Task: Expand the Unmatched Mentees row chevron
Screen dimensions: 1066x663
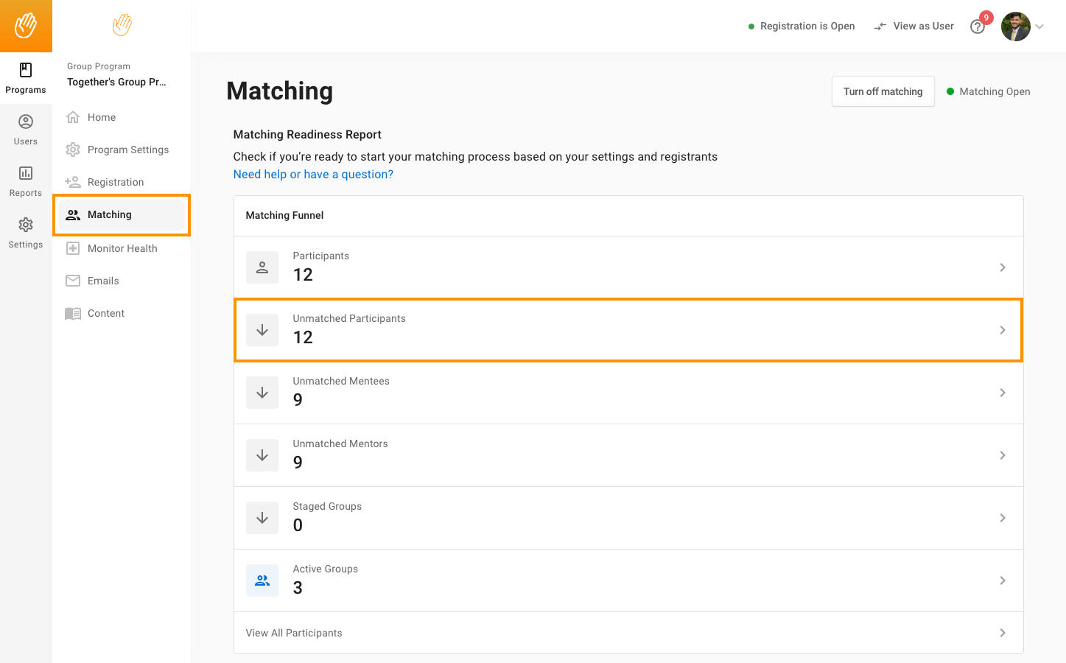Action: [1003, 393]
